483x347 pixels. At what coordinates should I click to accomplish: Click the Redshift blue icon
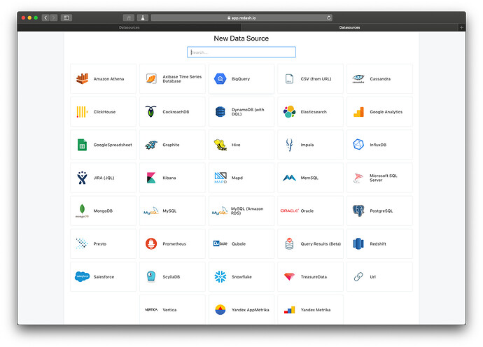[x=358, y=243]
